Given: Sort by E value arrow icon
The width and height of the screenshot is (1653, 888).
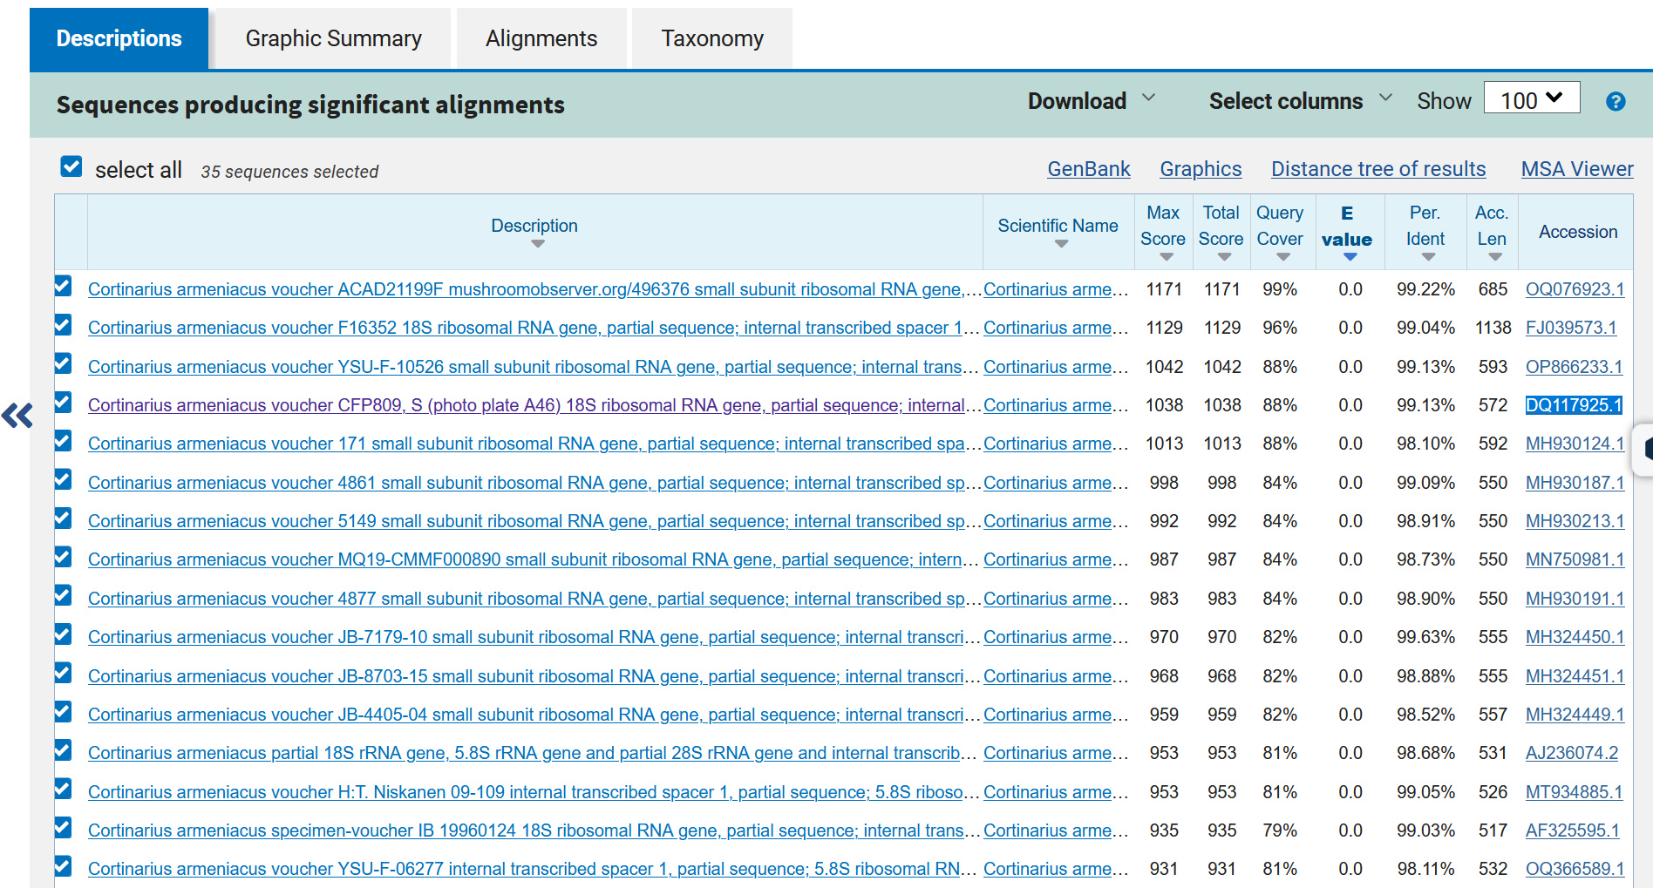Looking at the screenshot, I should point(1350,257).
